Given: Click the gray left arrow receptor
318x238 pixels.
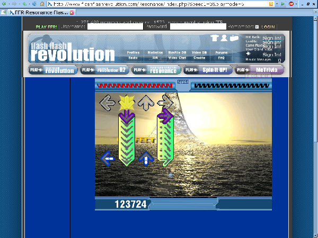Looking at the screenshot, I should (108, 102).
